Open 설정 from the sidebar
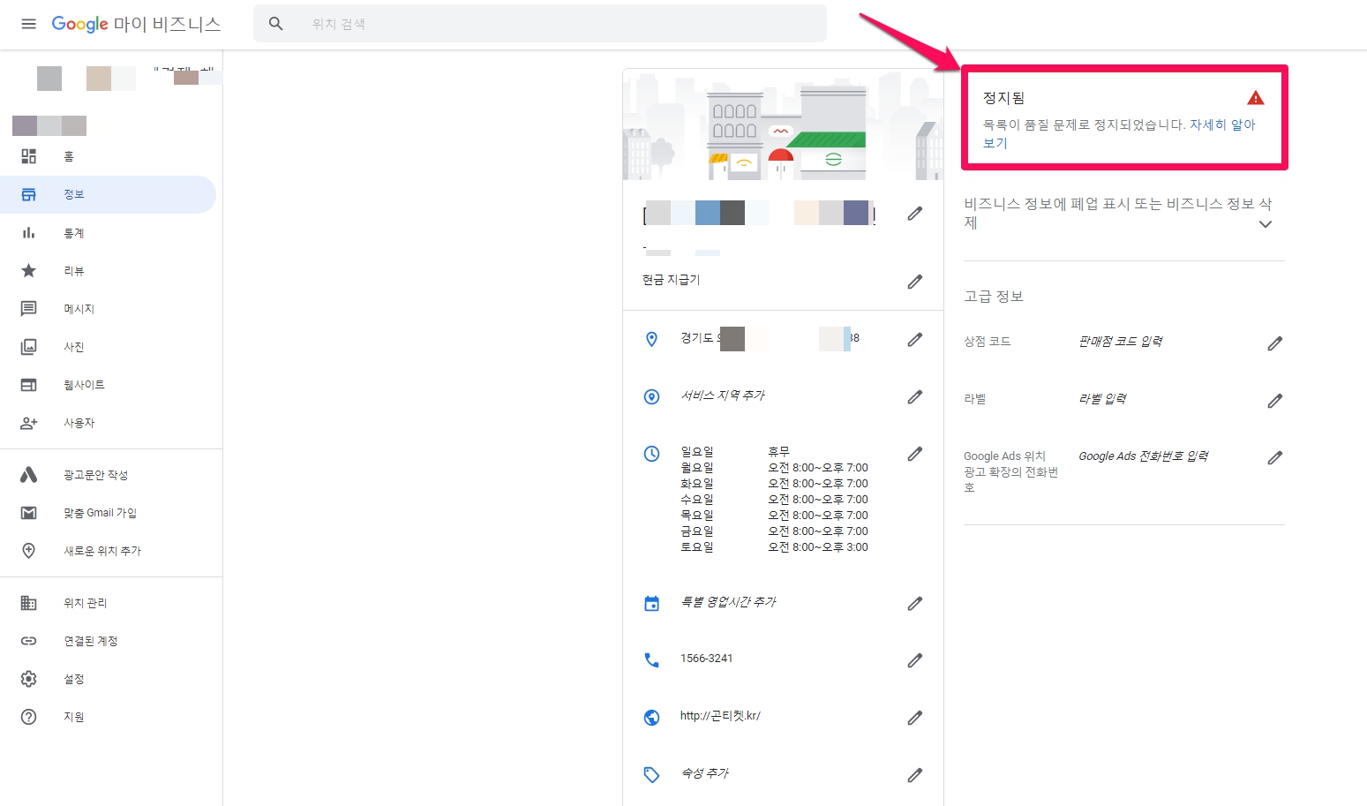The height and width of the screenshot is (806, 1367). pos(74,679)
